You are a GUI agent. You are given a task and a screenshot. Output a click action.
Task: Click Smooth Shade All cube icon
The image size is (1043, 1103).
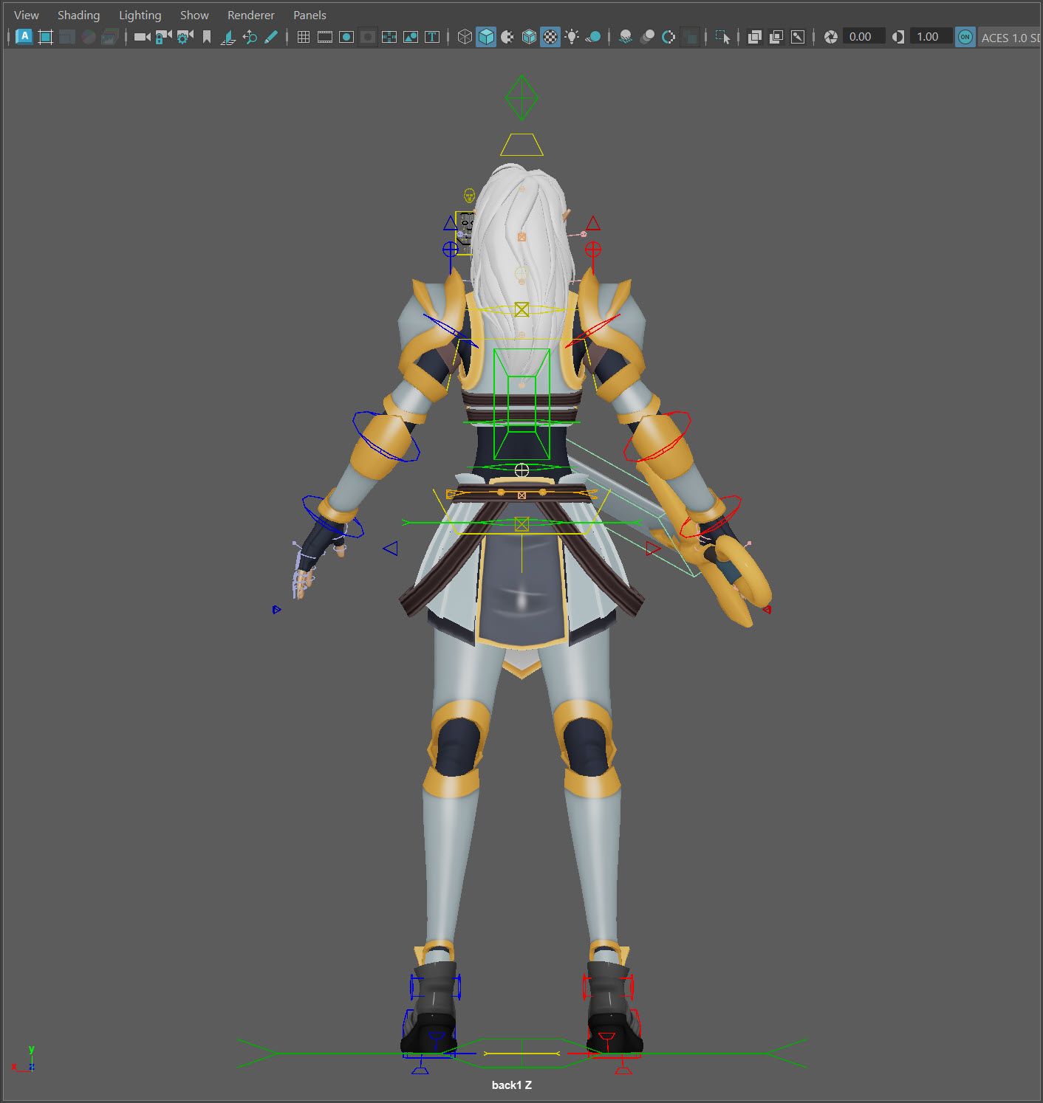pos(485,36)
